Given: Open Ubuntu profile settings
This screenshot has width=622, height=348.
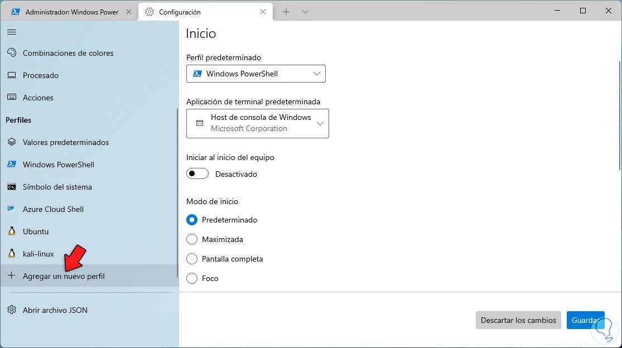Looking at the screenshot, I should click(x=89, y=231).
